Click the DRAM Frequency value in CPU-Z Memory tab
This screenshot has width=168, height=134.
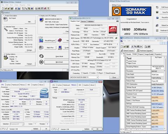[81, 100]
